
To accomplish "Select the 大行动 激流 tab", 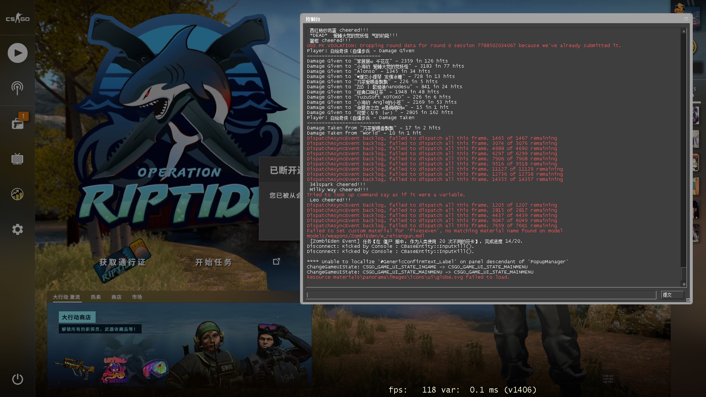I will coord(67,297).
